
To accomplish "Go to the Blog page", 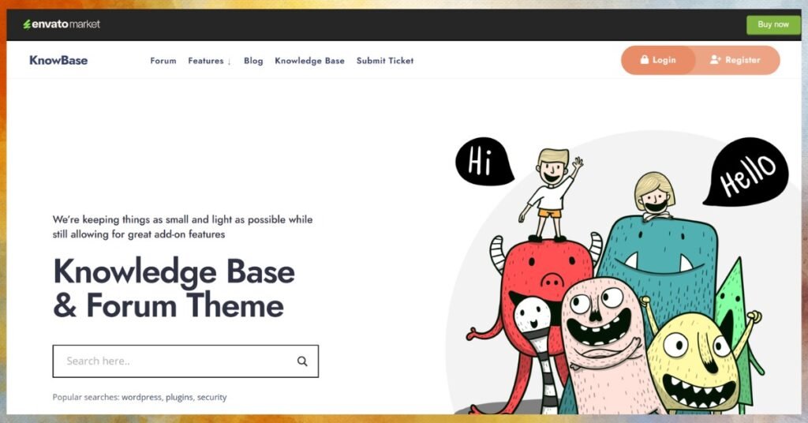I will pos(253,61).
